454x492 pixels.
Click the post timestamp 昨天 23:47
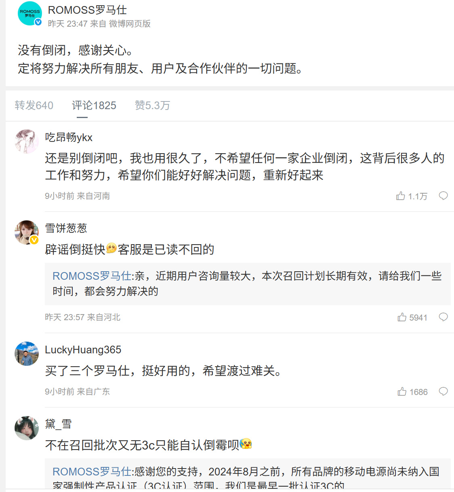pos(67,24)
